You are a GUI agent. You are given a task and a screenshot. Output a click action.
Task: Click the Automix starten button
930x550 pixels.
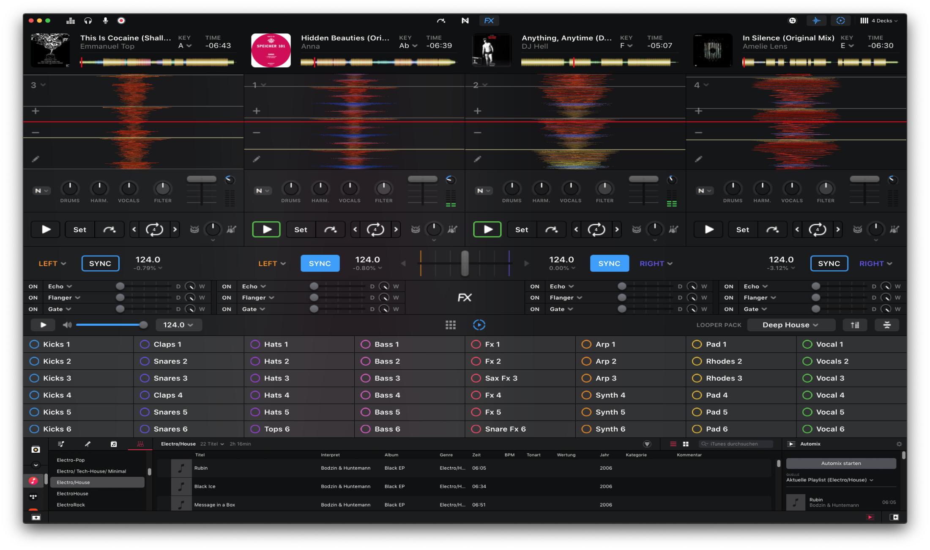point(840,463)
